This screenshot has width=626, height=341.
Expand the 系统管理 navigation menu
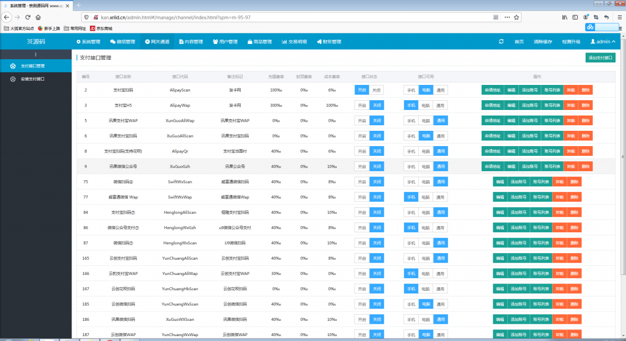click(88, 42)
